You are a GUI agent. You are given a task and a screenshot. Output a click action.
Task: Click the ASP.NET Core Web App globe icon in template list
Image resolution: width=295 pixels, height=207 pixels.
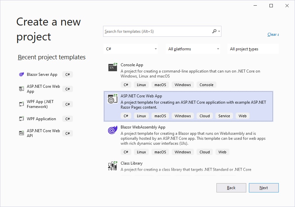(x=113, y=99)
